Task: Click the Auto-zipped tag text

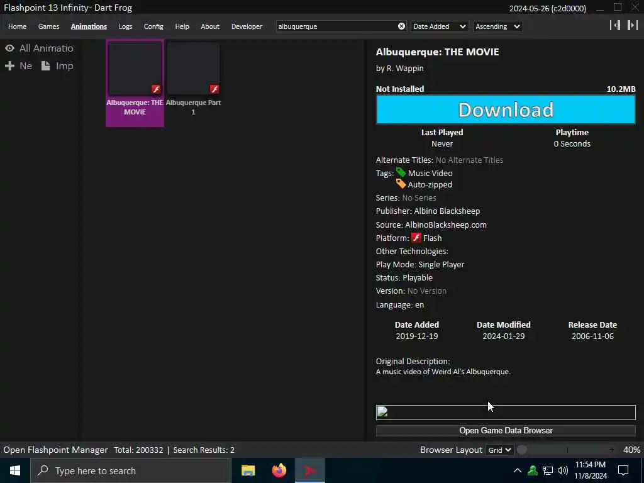Action: [x=430, y=184]
